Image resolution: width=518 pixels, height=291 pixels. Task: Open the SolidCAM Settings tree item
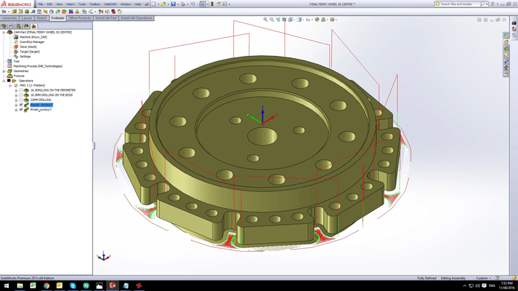[x=25, y=57]
